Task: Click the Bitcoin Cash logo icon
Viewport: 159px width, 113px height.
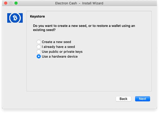Action: click(x=15, y=18)
